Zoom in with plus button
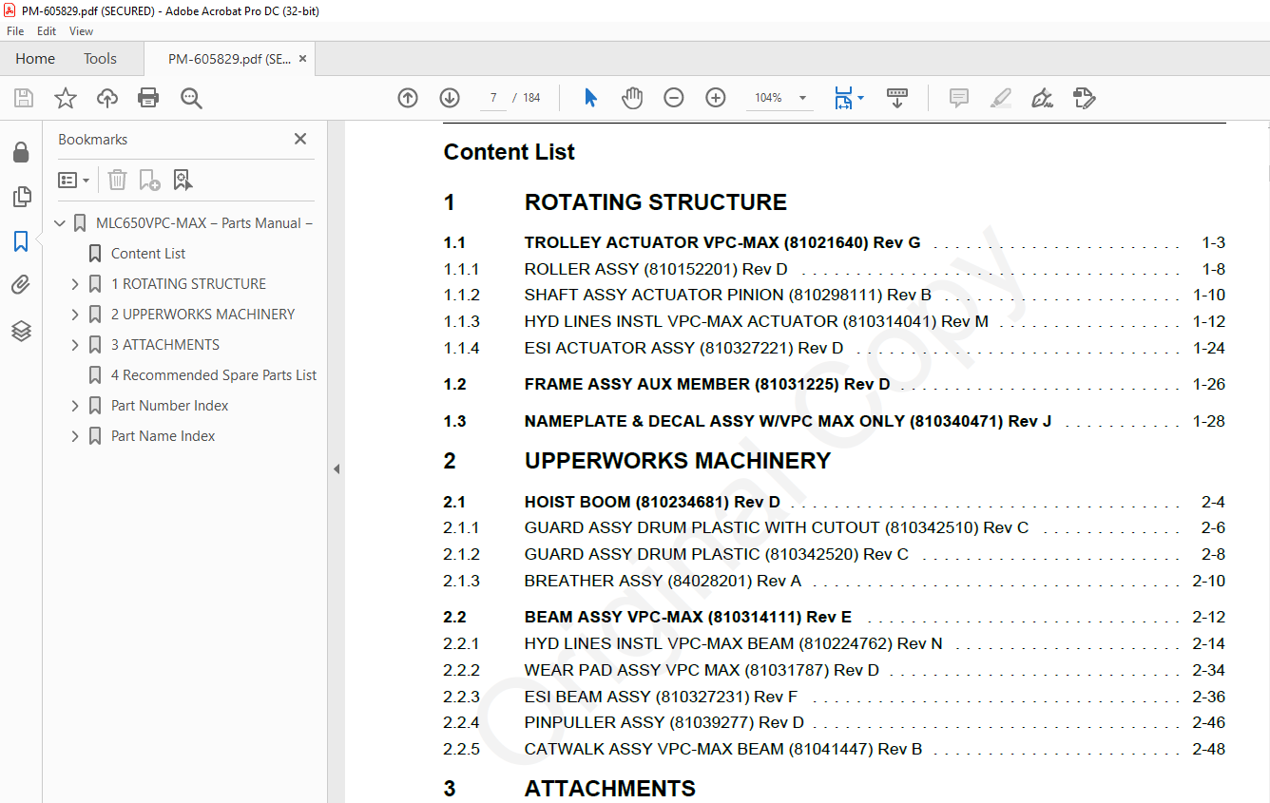This screenshot has height=803, width=1270. pos(716,98)
